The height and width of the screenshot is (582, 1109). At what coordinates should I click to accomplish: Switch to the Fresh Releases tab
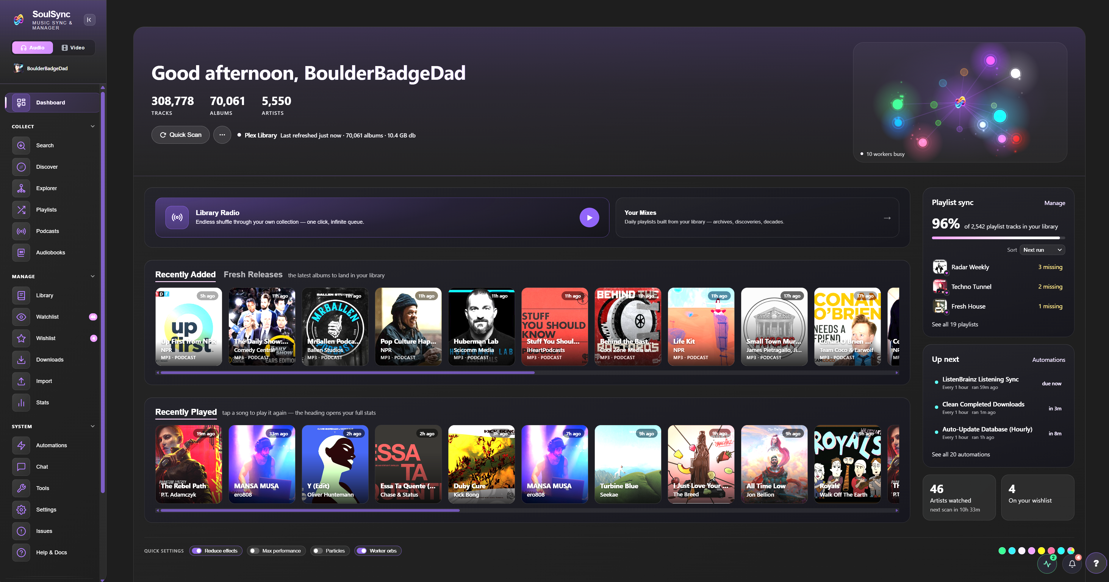253,275
